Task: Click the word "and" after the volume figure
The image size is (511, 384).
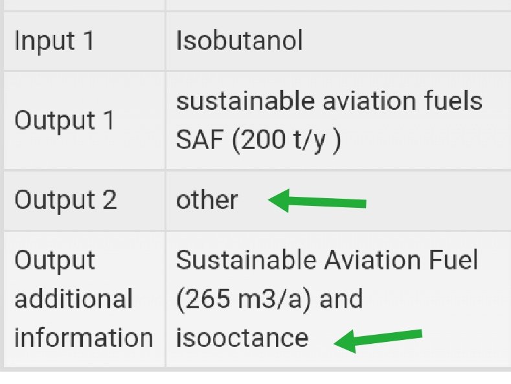Action: [x=341, y=299]
